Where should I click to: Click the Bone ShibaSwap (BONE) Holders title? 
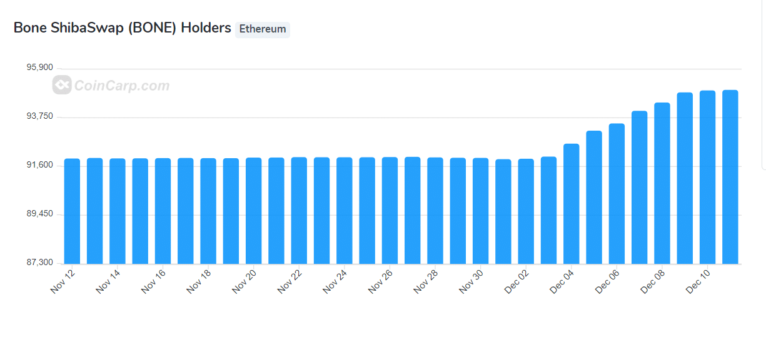tap(123, 28)
